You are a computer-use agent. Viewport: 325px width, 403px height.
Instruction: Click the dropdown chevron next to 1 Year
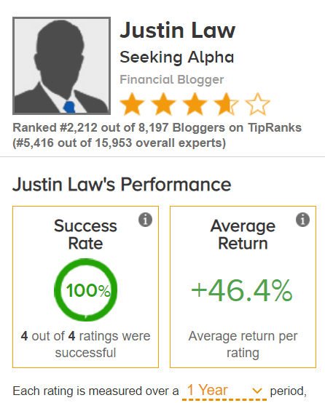point(257,391)
